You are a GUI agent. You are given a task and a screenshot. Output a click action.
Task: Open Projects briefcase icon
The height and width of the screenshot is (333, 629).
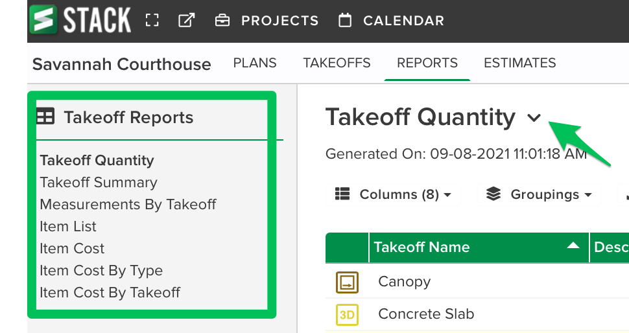(222, 20)
